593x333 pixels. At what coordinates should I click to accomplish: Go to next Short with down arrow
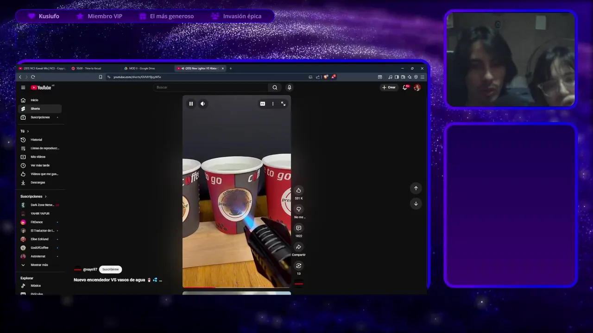click(416, 203)
